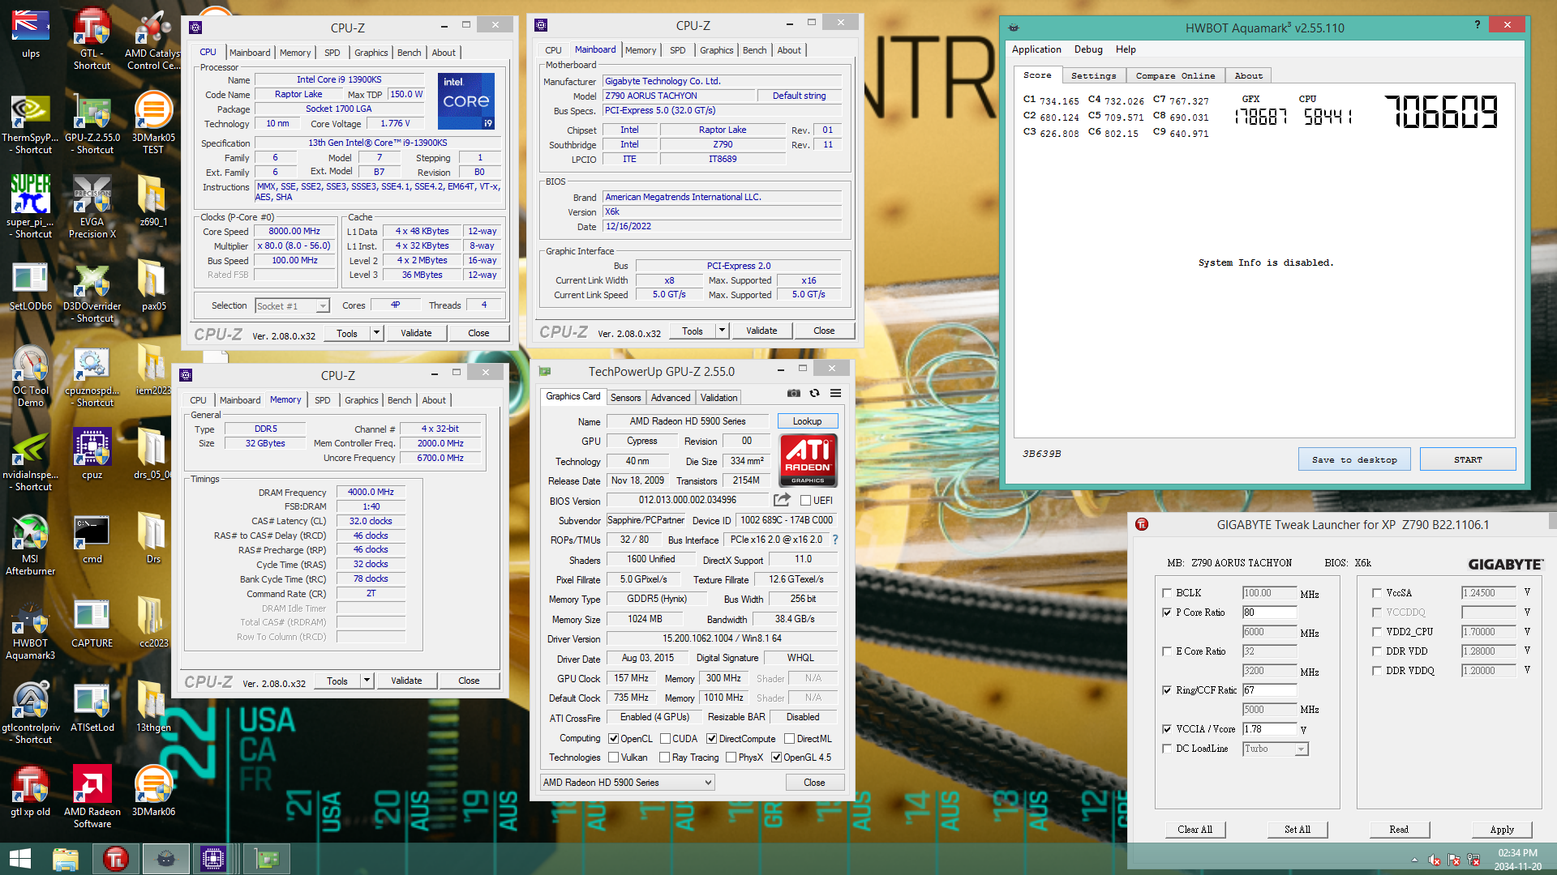The height and width of the screenshot is (875, 1557).
Task: Open SPD tab in Mainboard CPU-Z window
Action: point(678,50)
